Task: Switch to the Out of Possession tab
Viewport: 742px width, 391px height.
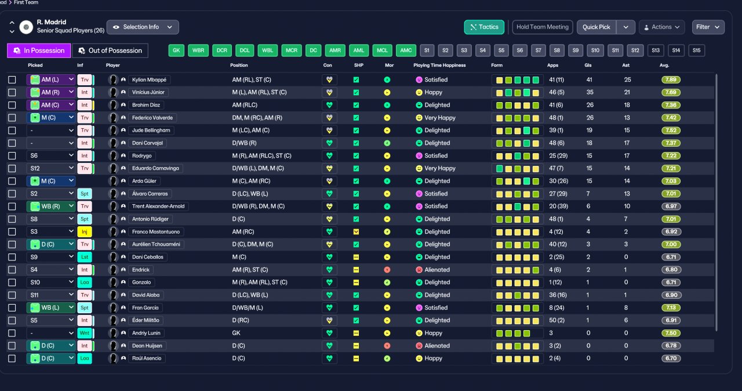Action: 110,50
